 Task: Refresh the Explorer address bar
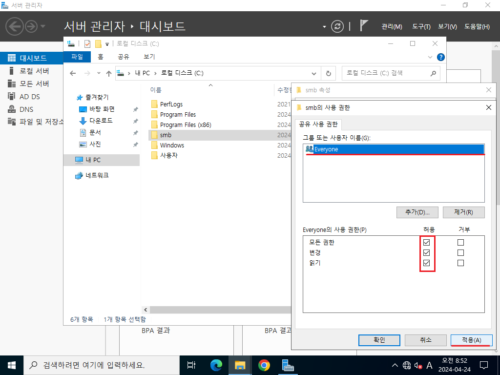click(x=329, y=73)
